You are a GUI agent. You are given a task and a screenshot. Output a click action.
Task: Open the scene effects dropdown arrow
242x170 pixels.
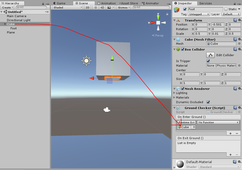pos(114,7)
